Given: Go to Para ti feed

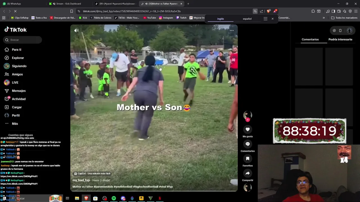Looking at the screenshot, I should [17, 50].
